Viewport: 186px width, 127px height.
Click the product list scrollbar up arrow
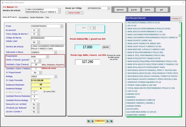179,22
